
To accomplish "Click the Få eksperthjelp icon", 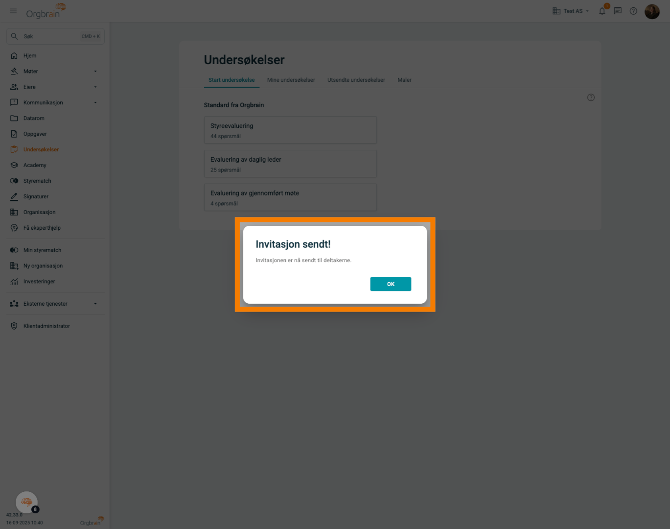I will click(x=14, y=228).
